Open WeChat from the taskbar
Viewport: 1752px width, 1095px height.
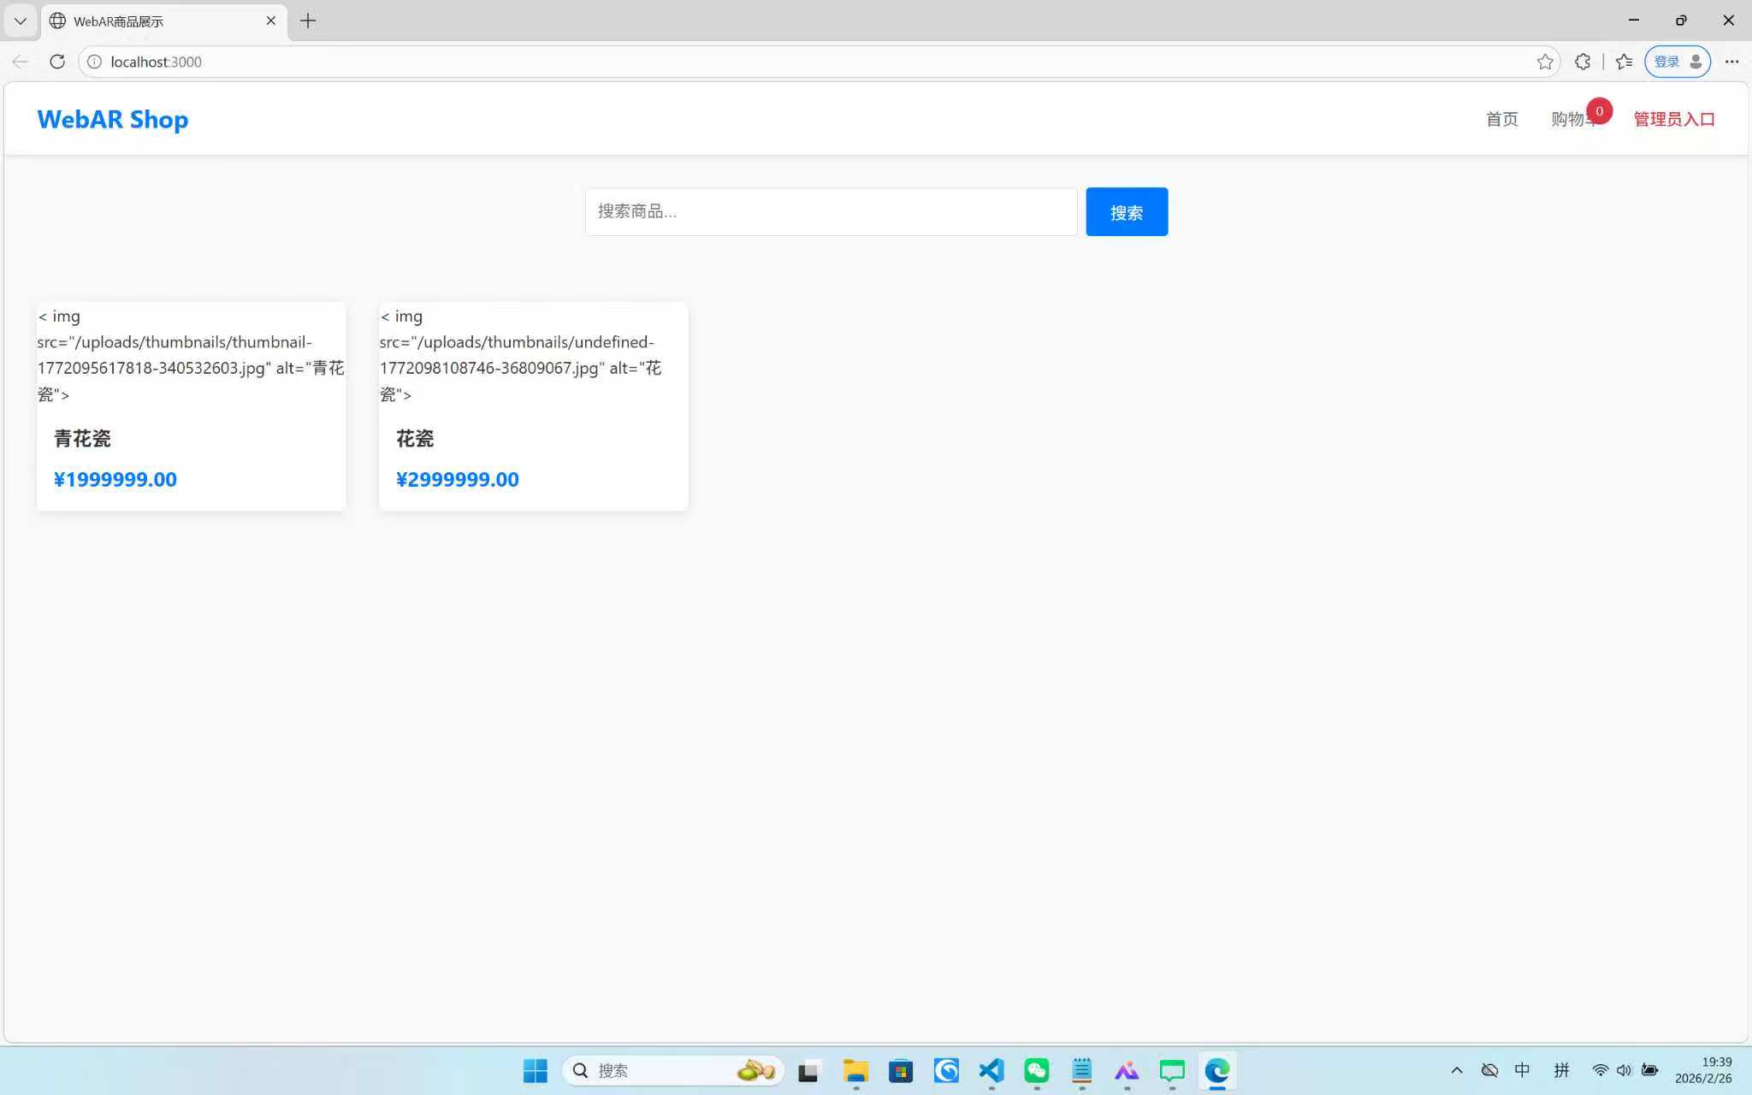(1036, 1070)
